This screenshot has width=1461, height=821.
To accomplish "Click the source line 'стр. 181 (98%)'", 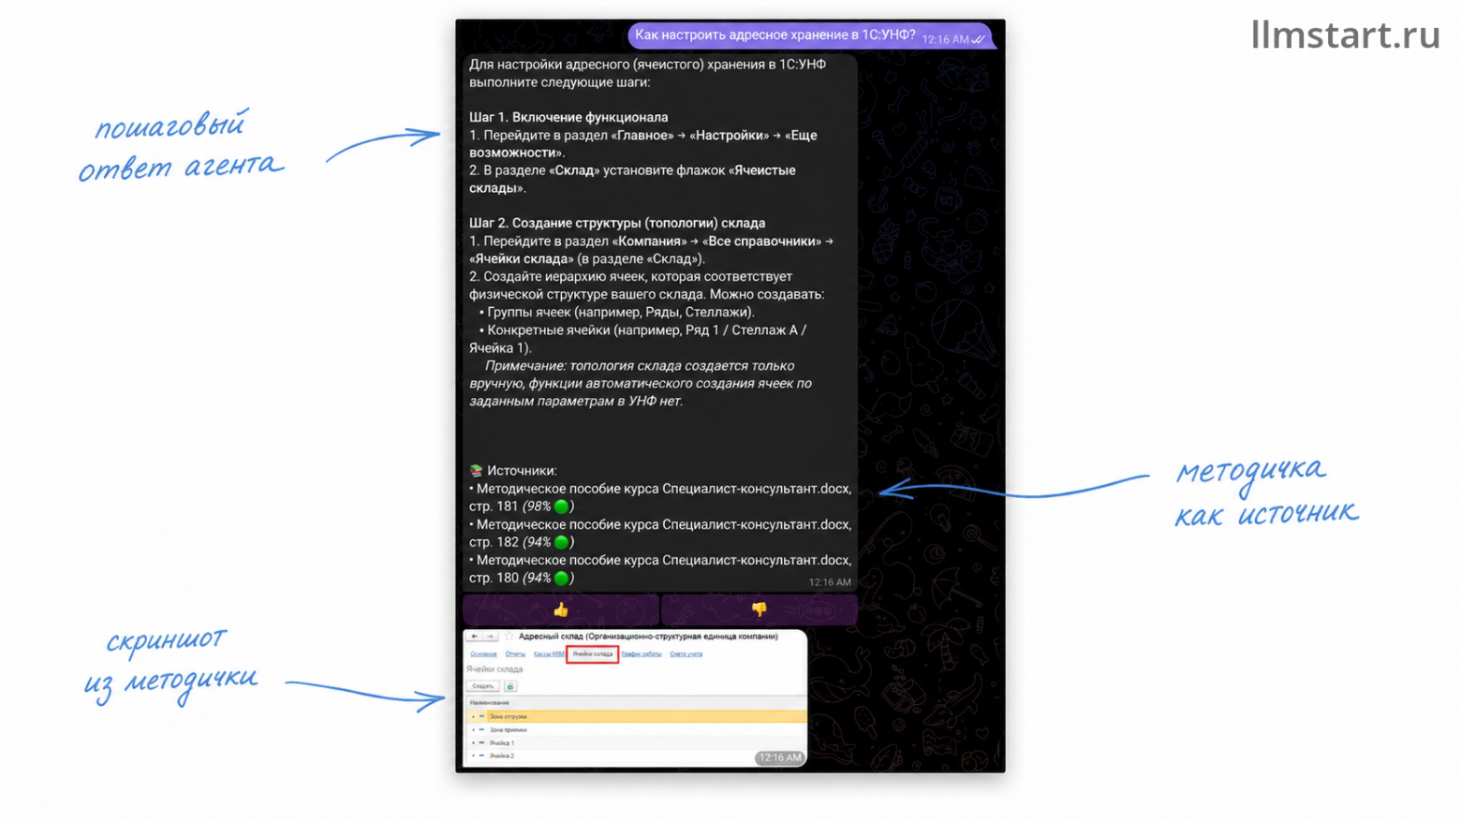I will click(x=522, y=506).
